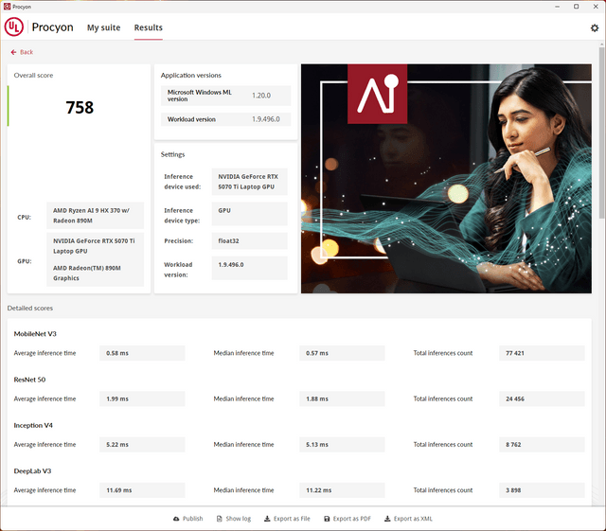The height and width of the screenshot is (531, 606).
Task: Click the UL Procyon logo
Action: [x=14, y=27]
